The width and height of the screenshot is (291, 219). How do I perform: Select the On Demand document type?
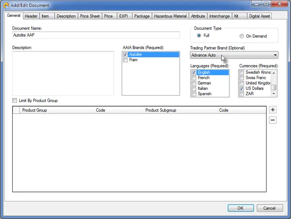[x=242, y=36]
